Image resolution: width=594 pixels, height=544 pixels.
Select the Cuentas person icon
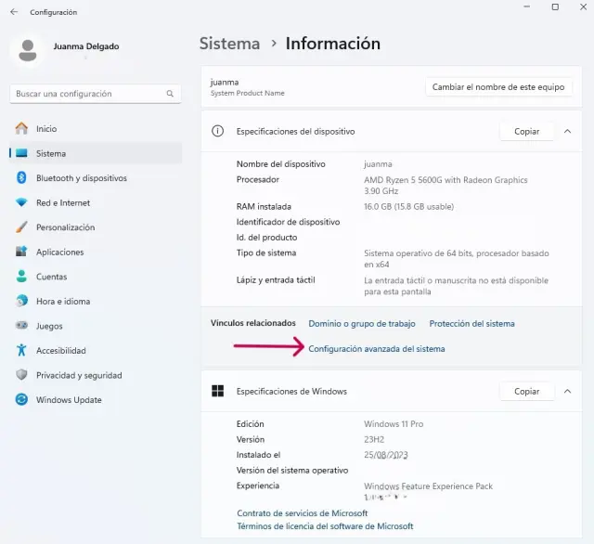(x=21, y=277)
